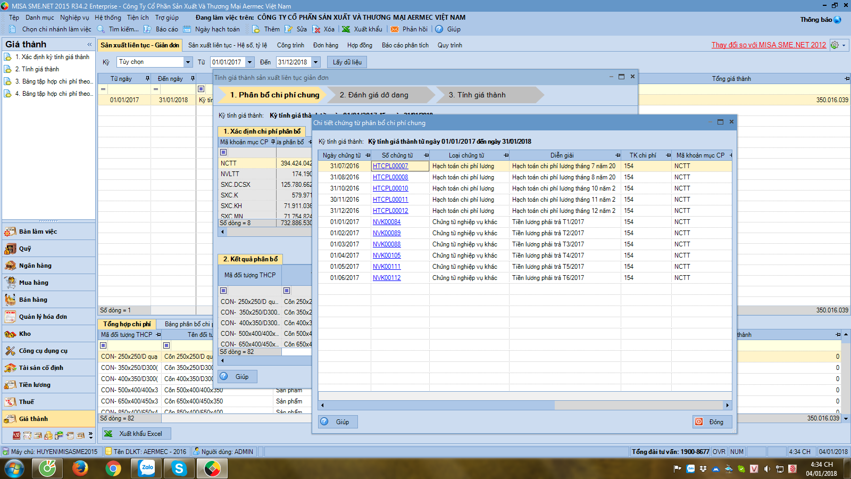Open dropdown next to settings gear
Screen dimensions: 851x479
coord(844,45)
